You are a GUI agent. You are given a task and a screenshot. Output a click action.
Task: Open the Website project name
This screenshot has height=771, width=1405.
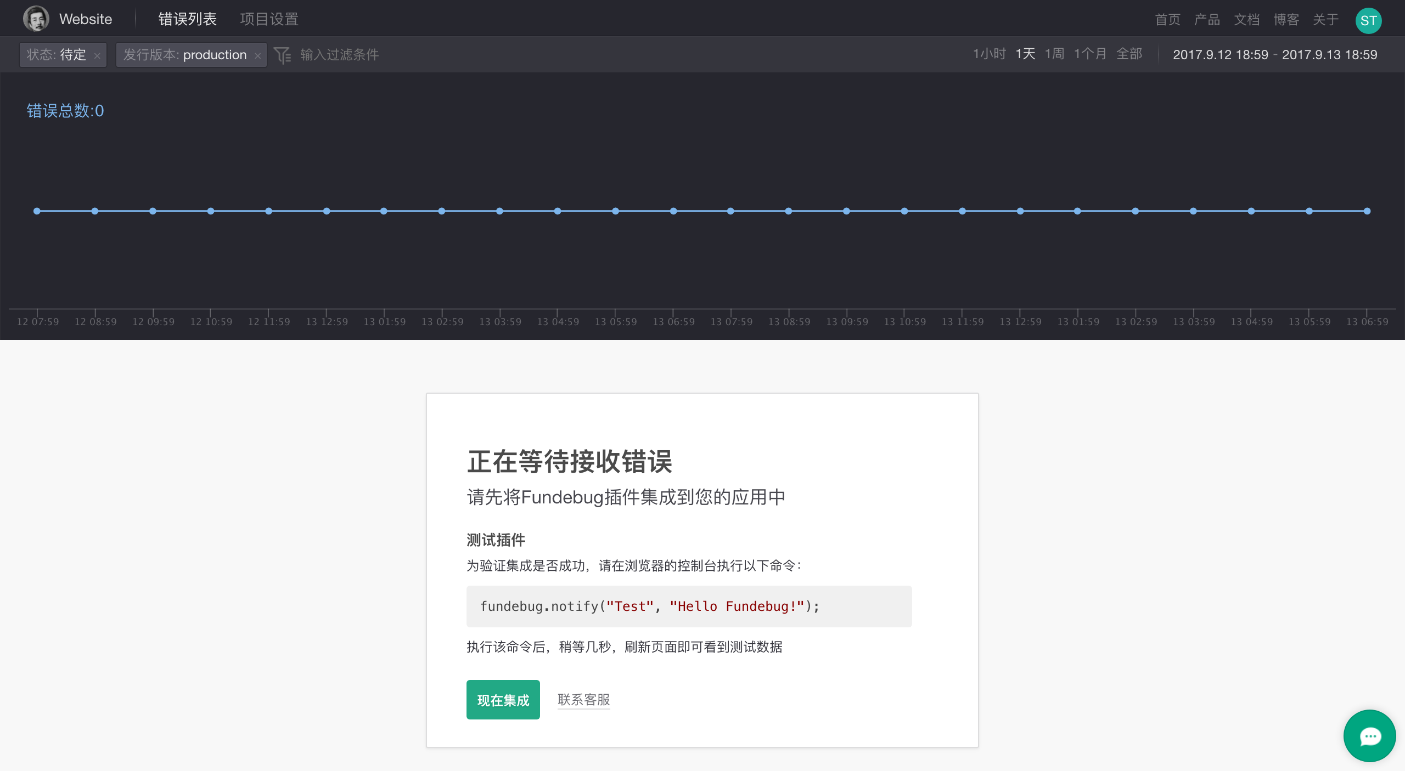pos(86,19)
